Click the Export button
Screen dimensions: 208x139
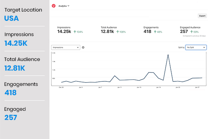coord(202,16)
